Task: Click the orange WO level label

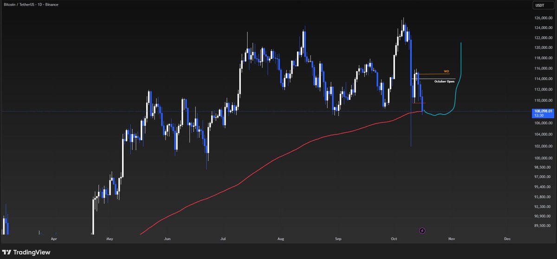Action: coord(446,71)
